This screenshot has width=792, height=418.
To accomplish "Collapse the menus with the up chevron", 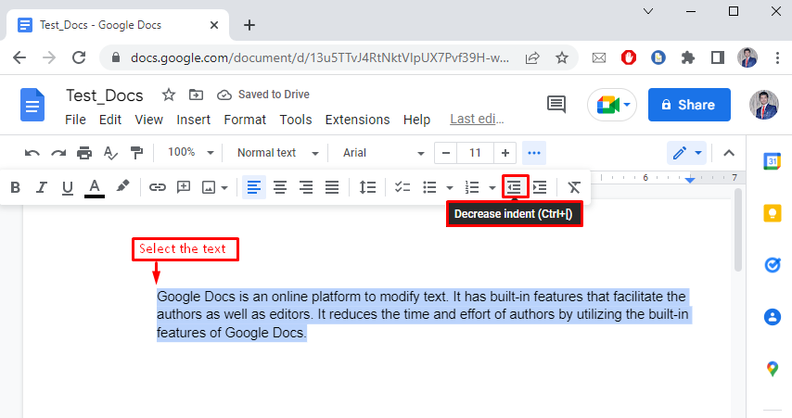I will pos(728,153).
